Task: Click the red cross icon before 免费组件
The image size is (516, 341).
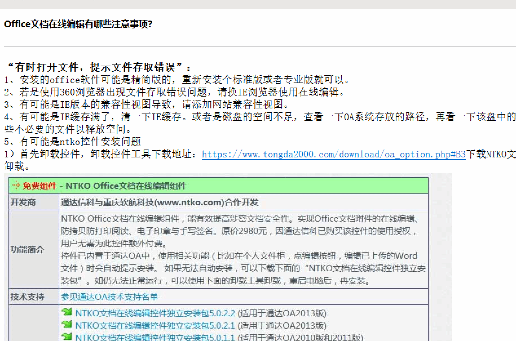Action: tap(16, 186)
